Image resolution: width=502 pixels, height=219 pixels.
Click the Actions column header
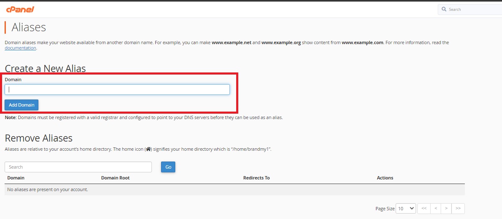[x=385, y=178]
